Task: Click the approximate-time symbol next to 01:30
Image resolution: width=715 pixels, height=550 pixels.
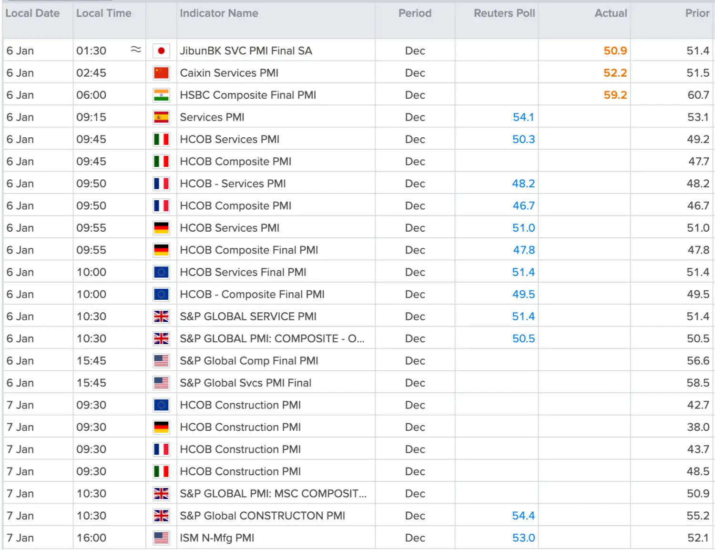Action: coord(136,49)
